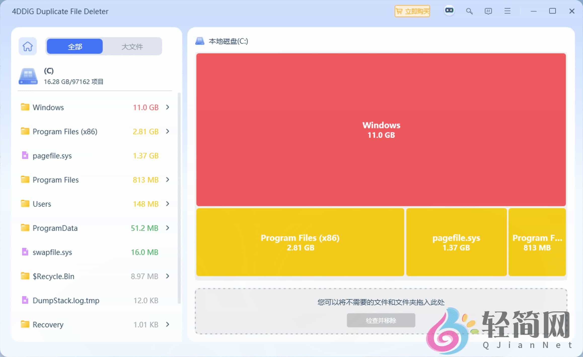Image resolution: width=583 pixels, height=357 pixels.
Task: Select the Windows block in the treemap
Action: pyautogui.click(x=381, y=130)
